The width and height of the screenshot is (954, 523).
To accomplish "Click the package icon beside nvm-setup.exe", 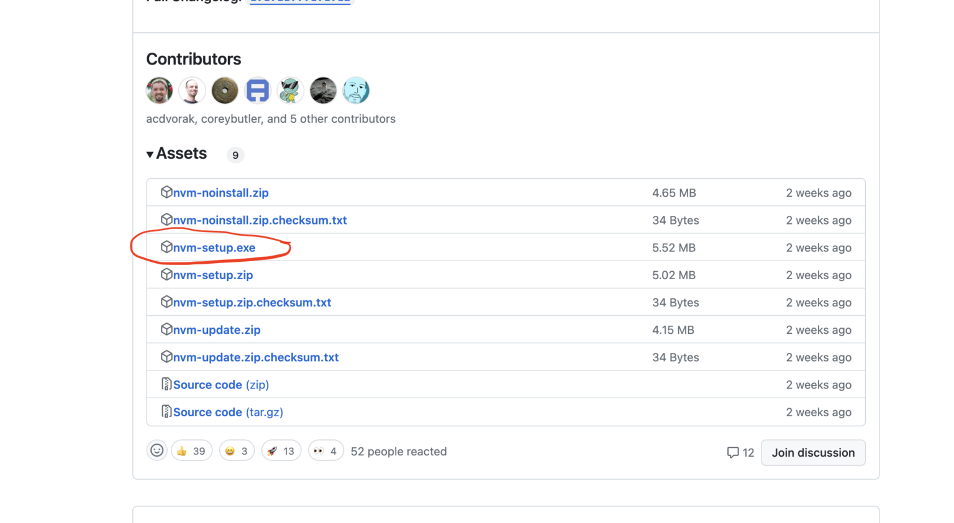I will click(x=166, y=247).
